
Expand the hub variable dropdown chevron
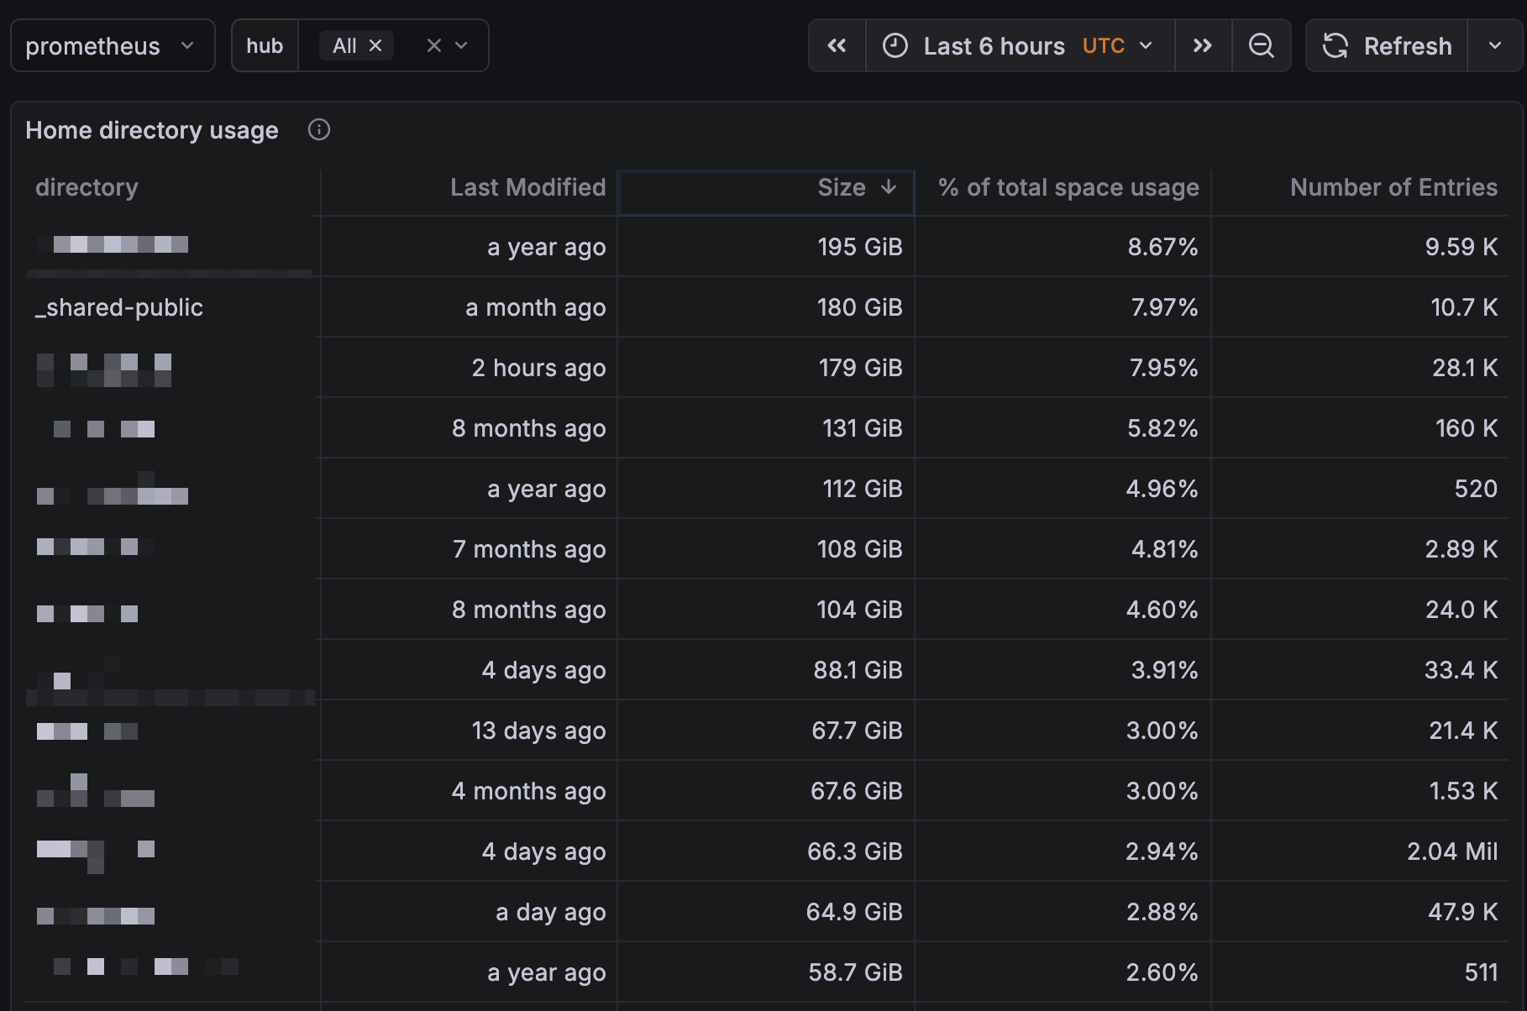pos(461,45)
